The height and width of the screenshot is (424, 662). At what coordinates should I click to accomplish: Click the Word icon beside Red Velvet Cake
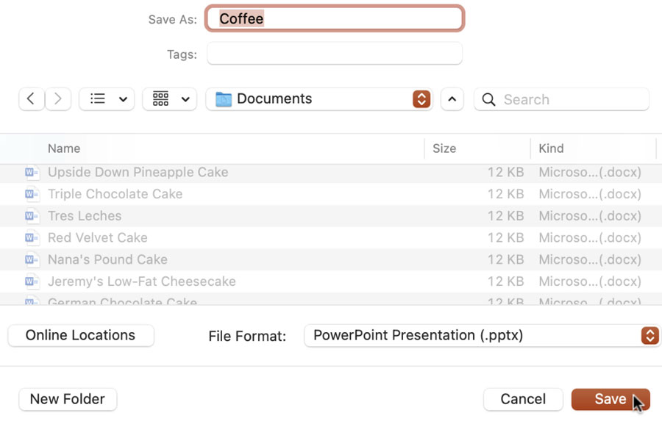32,237
